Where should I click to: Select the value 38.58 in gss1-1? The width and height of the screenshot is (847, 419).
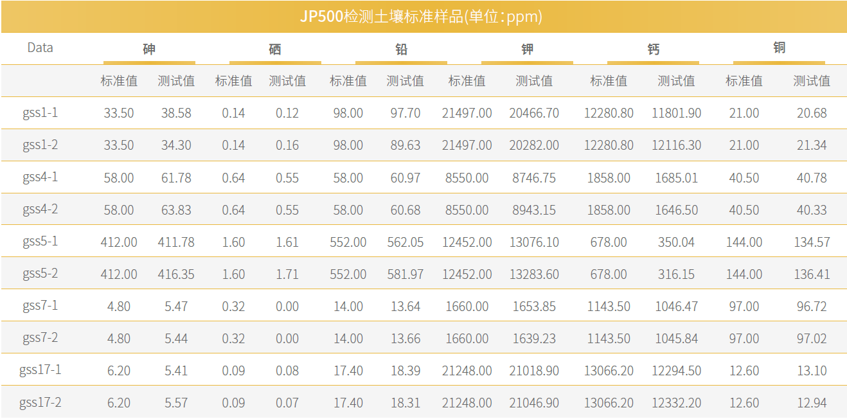click(x=176, y=113)
